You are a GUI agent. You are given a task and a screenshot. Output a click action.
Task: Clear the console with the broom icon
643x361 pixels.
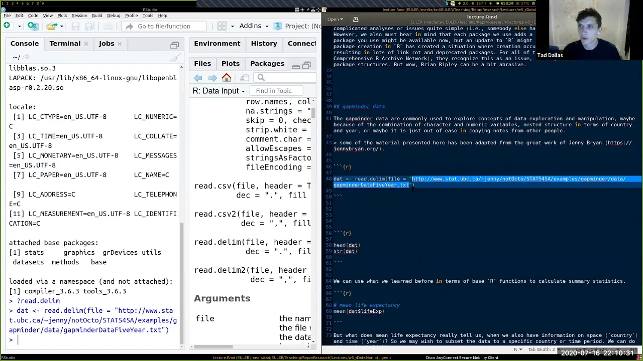[x=174, y=58]
